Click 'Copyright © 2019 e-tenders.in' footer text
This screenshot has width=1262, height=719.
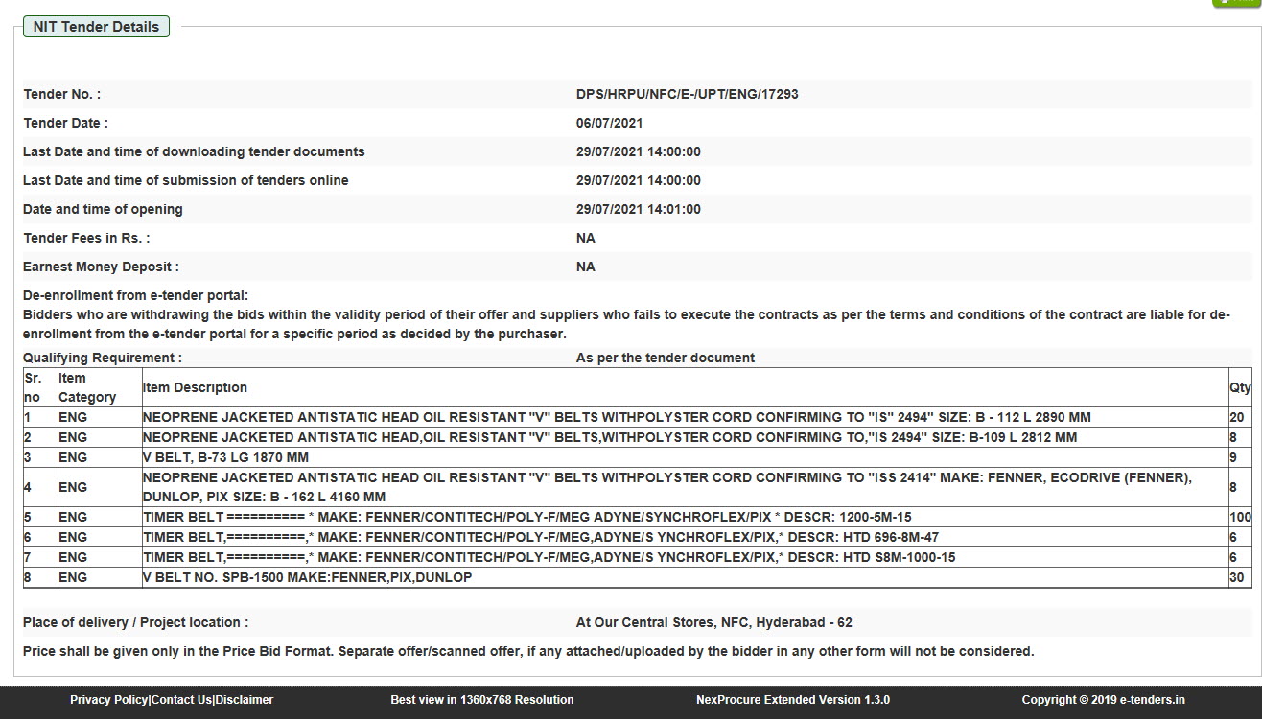(x=1103, y=700)
